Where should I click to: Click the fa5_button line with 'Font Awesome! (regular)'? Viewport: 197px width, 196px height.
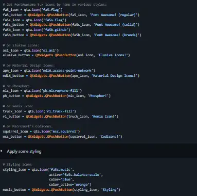coord(71,15)
